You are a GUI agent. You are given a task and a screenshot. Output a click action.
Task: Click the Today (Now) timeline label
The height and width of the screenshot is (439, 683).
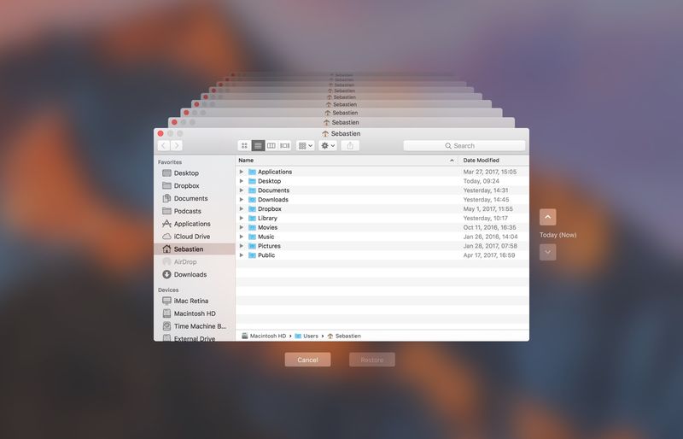tap(558, 235)
